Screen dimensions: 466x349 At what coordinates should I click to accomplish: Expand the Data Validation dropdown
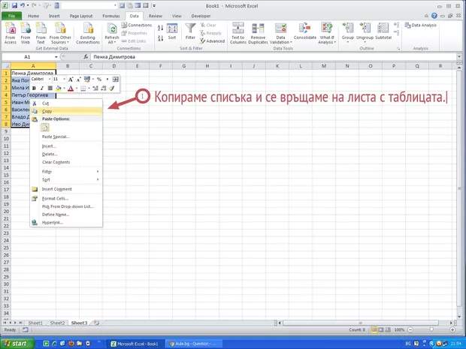[281, 42]
